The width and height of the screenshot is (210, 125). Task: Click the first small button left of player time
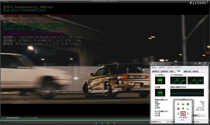(x=9, y=118)
